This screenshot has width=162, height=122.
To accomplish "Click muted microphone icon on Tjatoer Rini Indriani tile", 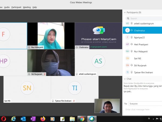I will click(x=74, y=101).
